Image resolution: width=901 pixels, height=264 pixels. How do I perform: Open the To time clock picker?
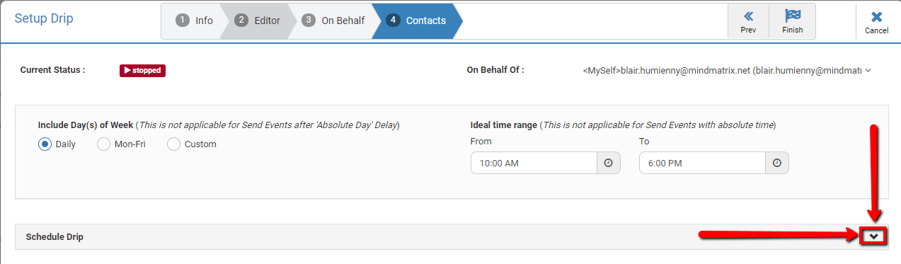point(777,163)
